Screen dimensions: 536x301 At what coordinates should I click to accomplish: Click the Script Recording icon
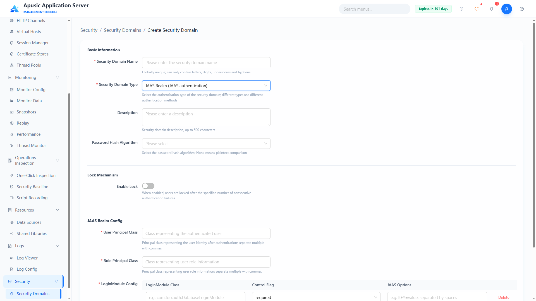pyautogui.click(x=12, y=198)
